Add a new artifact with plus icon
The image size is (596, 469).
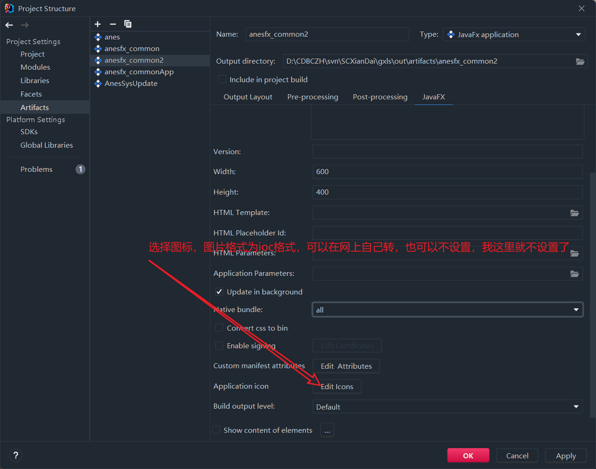98,24
